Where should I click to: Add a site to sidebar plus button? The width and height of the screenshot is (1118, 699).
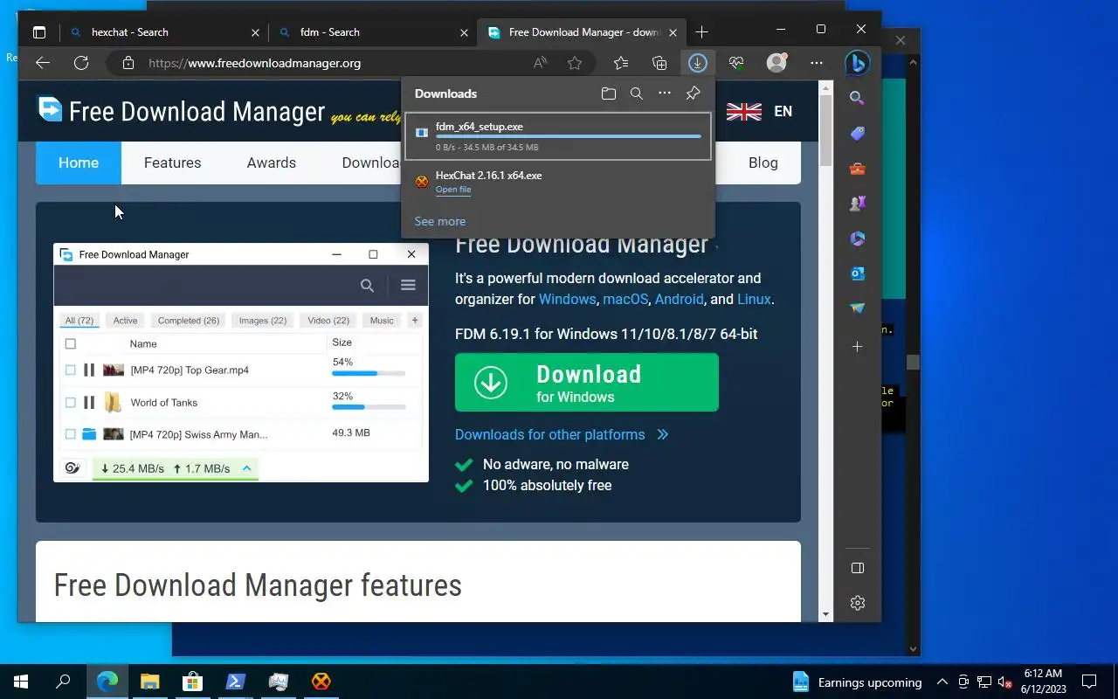(x=858, y=347)
